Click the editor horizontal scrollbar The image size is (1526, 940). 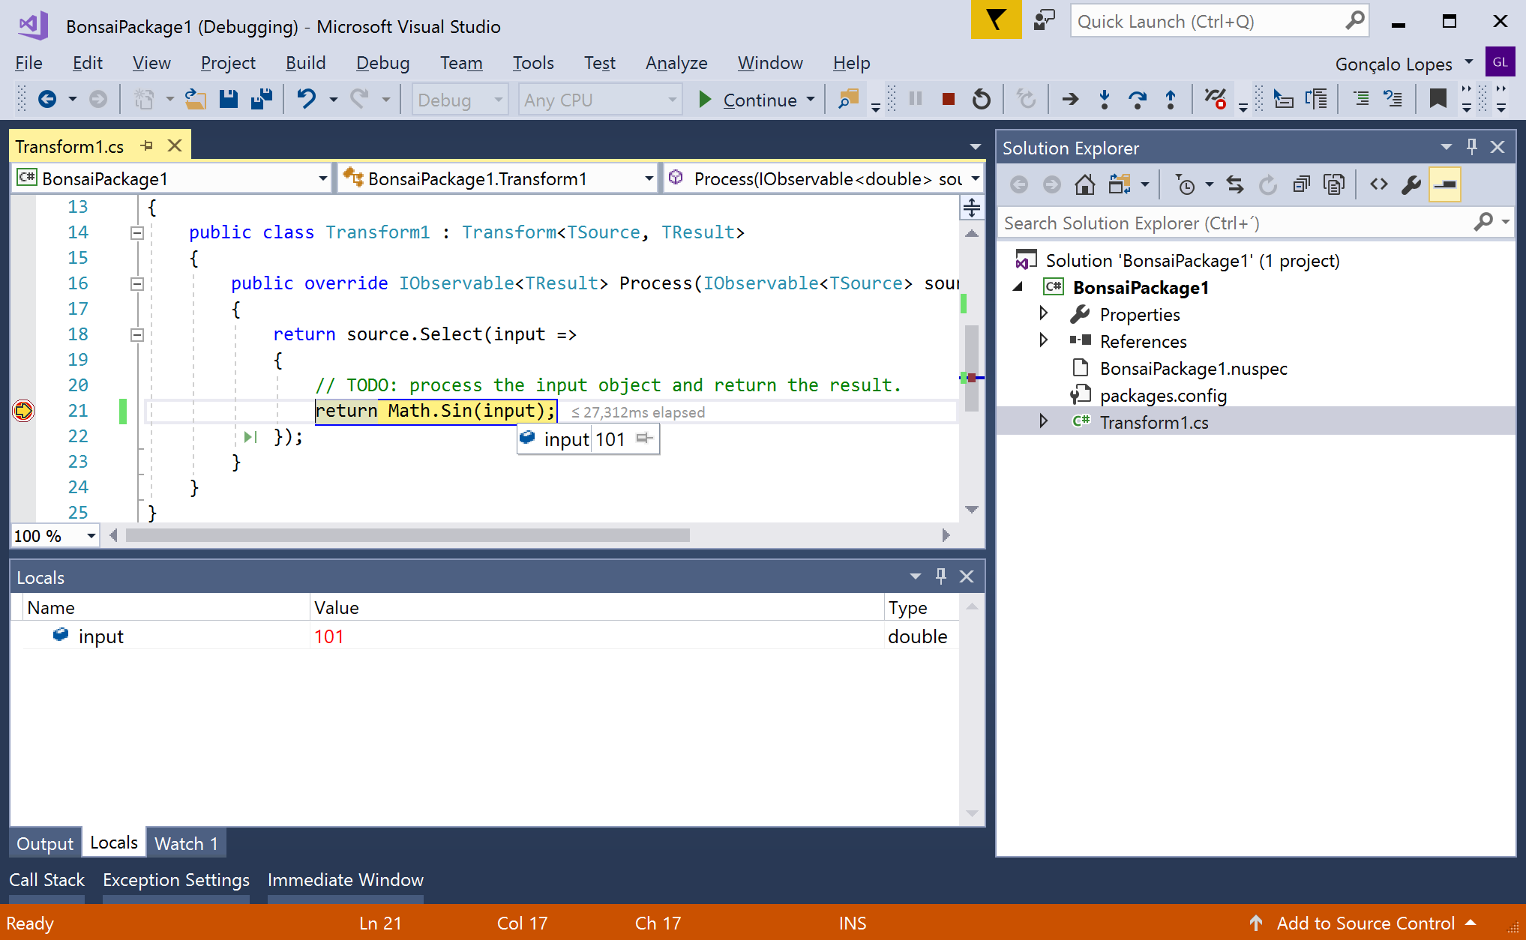[x=408, y=535]
